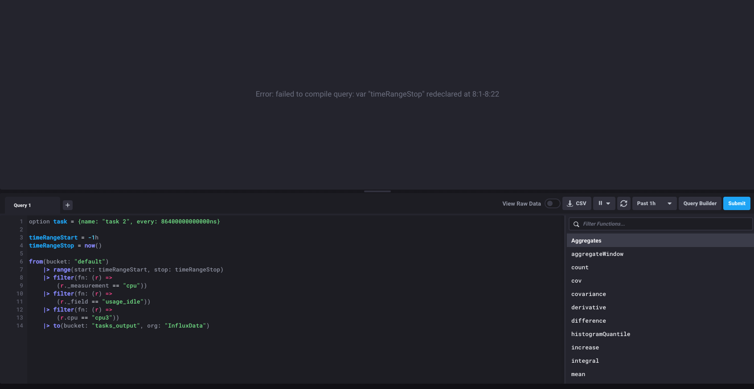The image size is (754, 389).
Task: Open the Past 1h time range dropdown
Action: coord(654,203)
